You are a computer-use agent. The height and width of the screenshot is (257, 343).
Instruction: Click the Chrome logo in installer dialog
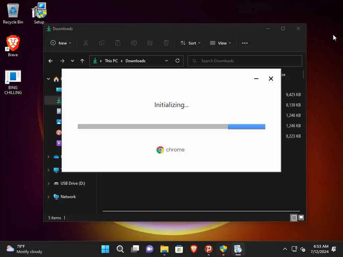(x=160, y=150)
